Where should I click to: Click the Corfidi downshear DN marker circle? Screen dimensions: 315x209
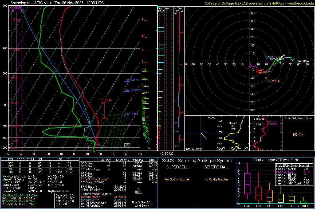[293, 59]
